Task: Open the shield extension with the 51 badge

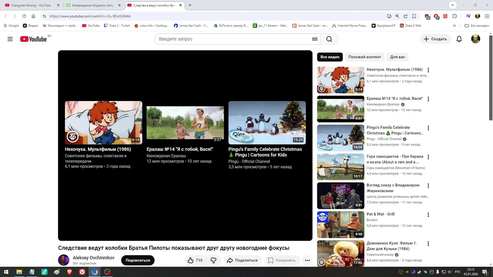Action: [427, 17]
